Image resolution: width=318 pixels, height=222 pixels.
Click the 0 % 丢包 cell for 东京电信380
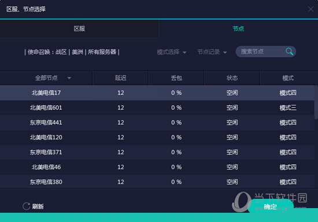coord(176,182)
